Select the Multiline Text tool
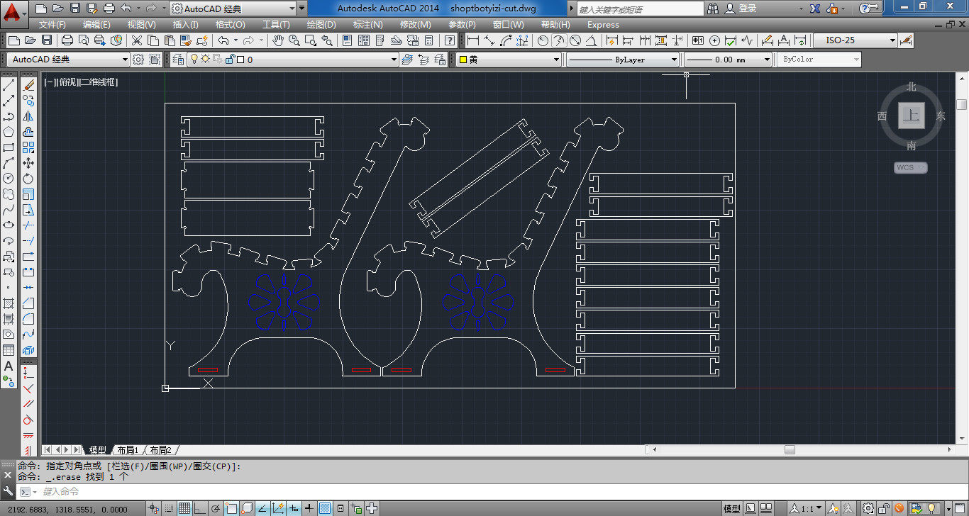This screenshot has height=516, width=969. point(9,366)
